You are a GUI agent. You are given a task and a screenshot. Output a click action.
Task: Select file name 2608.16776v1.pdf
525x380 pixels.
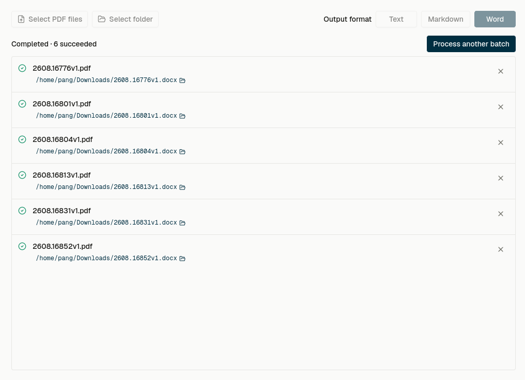(61, 68)
